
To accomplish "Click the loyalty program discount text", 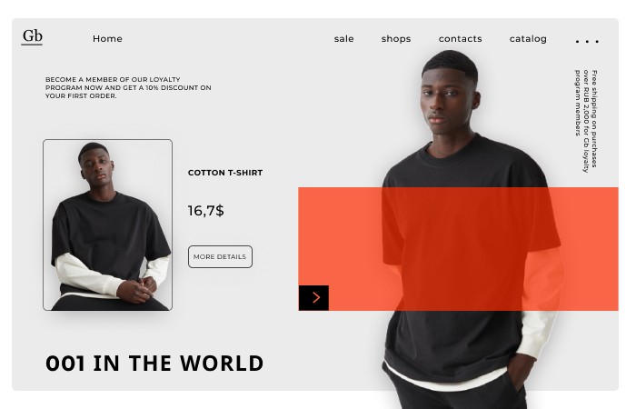I will 128,87.
